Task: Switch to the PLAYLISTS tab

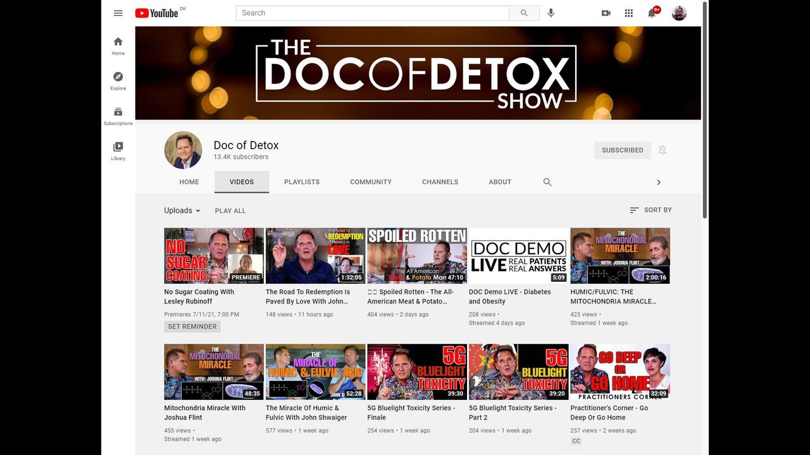Action: point(302,182)
